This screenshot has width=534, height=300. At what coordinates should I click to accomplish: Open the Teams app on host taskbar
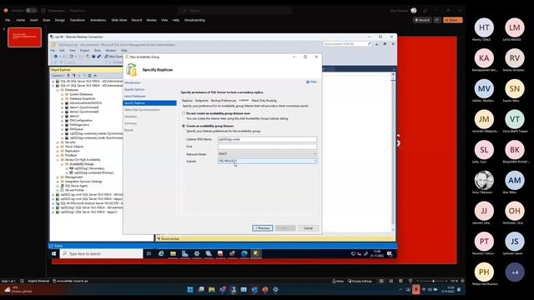(223, 290)
